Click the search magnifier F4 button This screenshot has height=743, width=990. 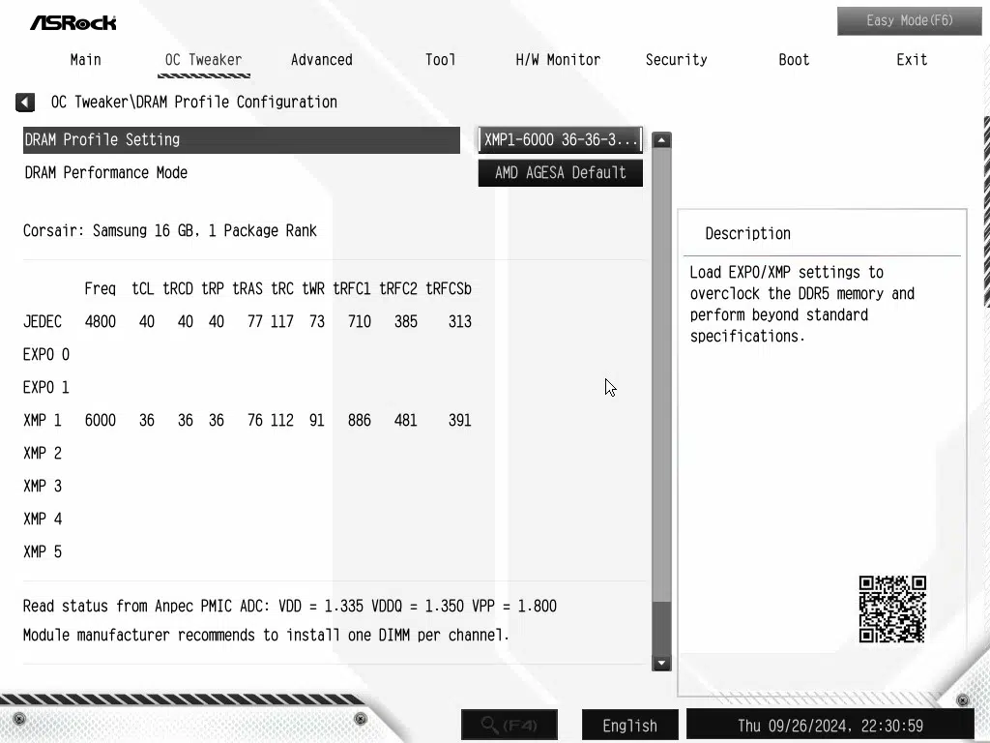[x=510, y=725]
